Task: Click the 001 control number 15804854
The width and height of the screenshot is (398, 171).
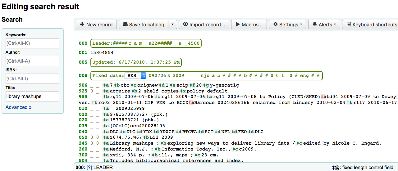Action: point(102,53)
